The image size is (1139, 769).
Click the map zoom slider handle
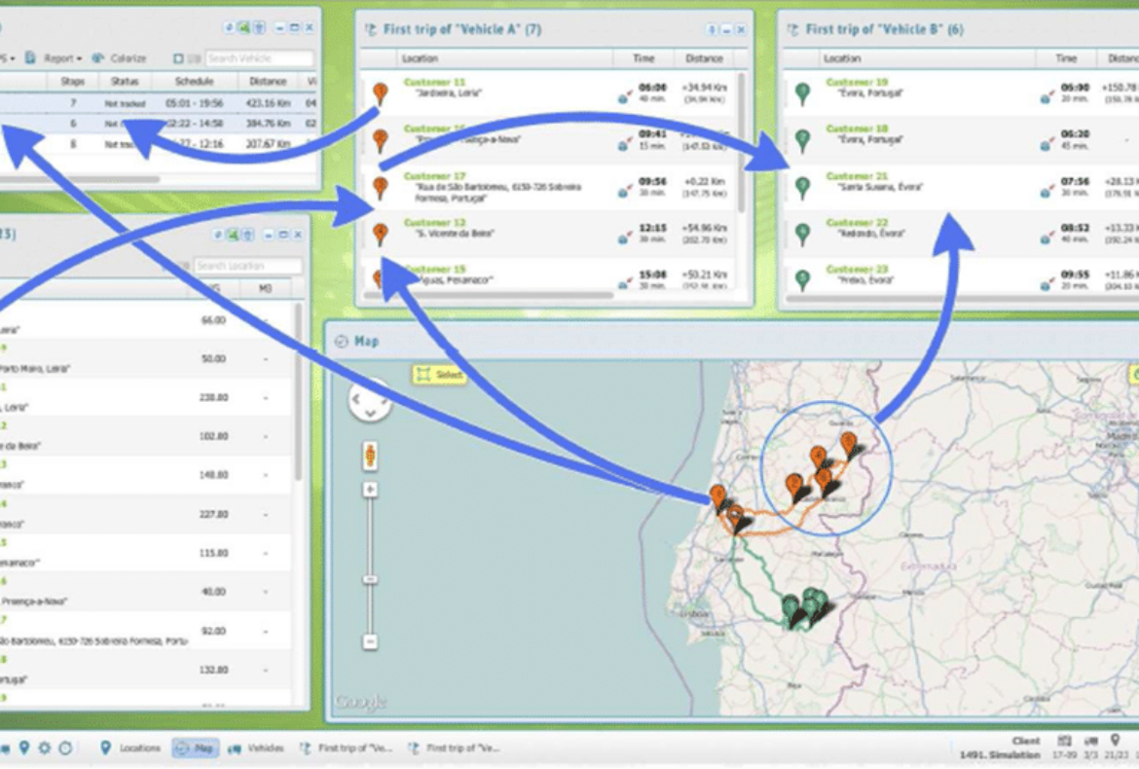(x=370, y=579)
